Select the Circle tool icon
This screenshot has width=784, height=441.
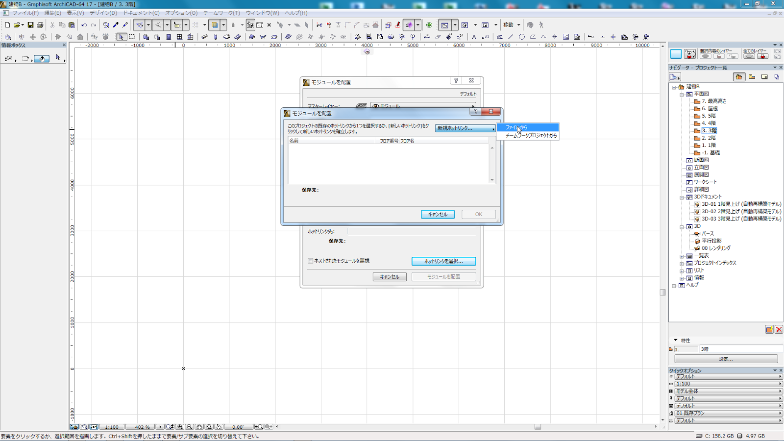pyautogui.click(x=522, y=37)
